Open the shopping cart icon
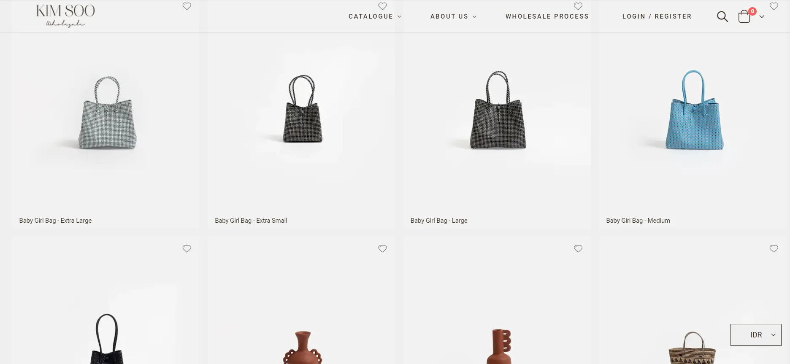This screenshot has height=364, width=790. click(744, 16)
